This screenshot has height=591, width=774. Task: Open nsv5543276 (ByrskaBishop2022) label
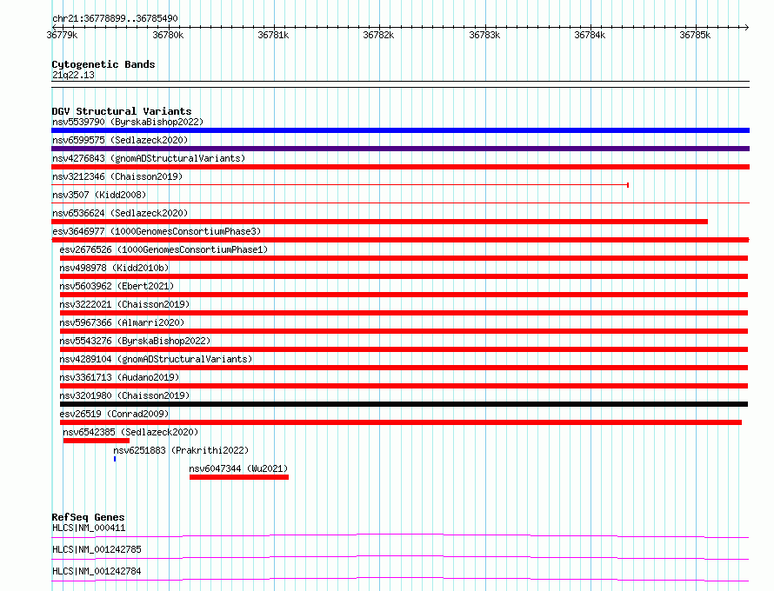point(136,341)
